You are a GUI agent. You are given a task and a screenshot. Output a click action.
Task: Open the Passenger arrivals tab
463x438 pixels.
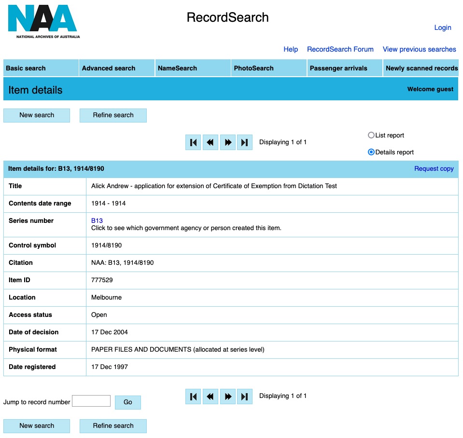click(x=345, y=68)
